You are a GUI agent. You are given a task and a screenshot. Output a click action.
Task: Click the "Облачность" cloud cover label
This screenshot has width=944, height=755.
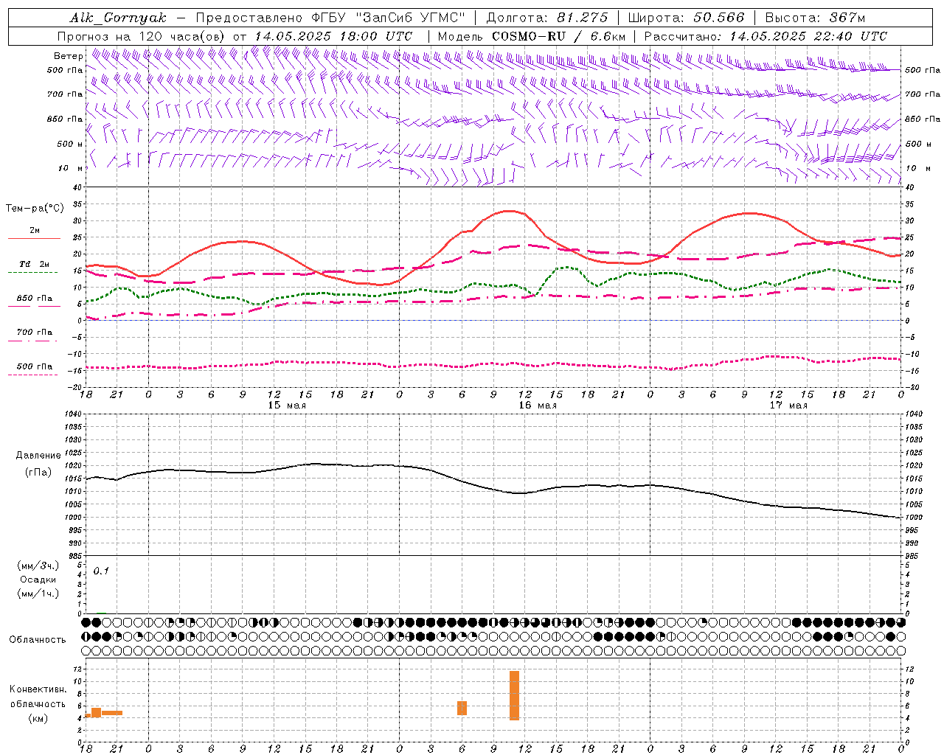pyautogui.click(x=38, y=640)
